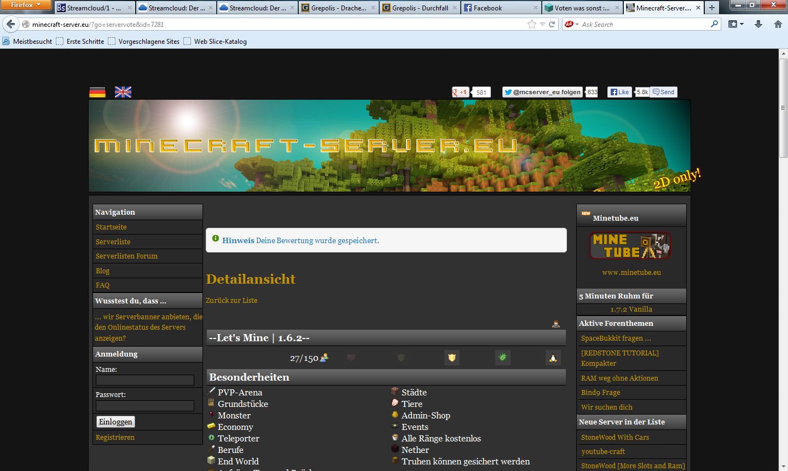This screenshot has height=471, width=788.
Task: Click the Ask Search input field
Action: [x=645, y=24]
